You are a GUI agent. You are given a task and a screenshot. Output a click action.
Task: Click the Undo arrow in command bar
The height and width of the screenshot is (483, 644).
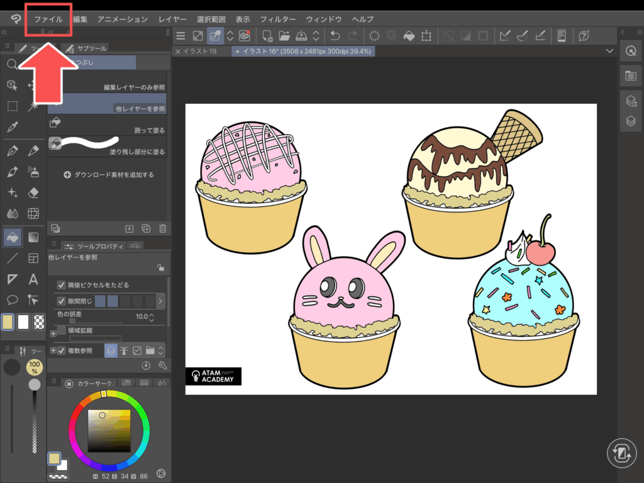(x=335, y=36)
